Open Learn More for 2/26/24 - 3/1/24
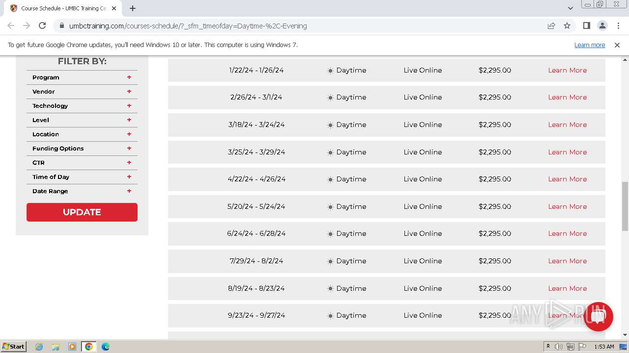The width and height of the screenshot is (629, 353). pos(567,97)
